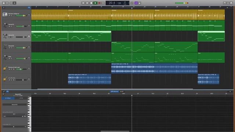
Task: Adjust the highlighted third track's volume slider
Action: (x=21, y=37)
